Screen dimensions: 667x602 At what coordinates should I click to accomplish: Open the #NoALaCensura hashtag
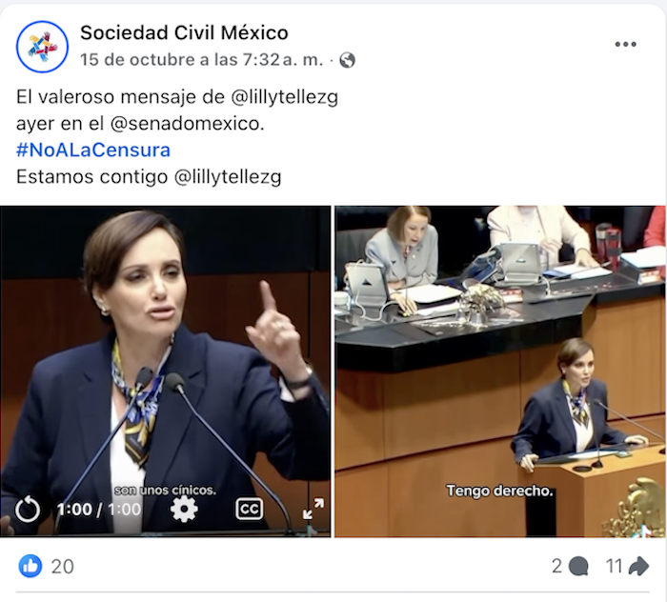coord(93,150)
